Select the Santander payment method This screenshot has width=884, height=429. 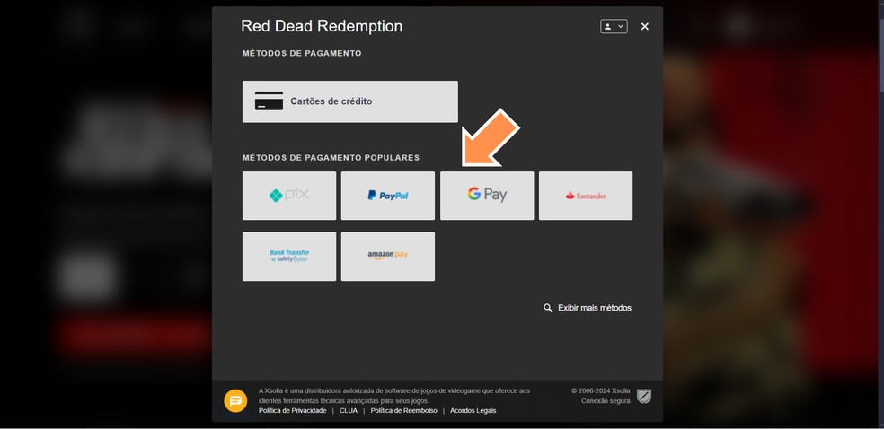click(586, 196)
